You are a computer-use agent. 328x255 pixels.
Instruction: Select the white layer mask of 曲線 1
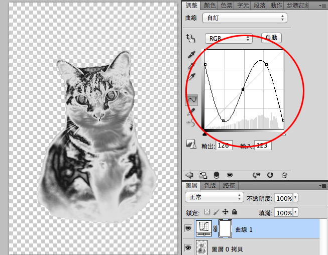tap(225, 228)
